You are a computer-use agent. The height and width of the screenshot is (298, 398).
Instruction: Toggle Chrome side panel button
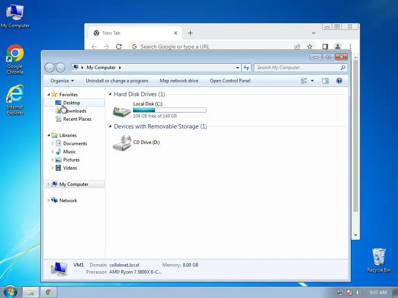325,47
